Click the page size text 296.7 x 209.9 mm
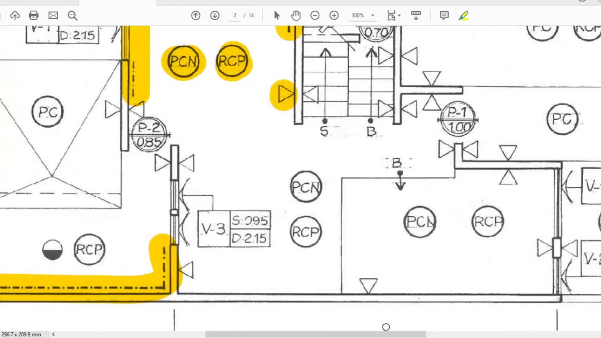The image size is (601, 338). [x=21, y=334]
